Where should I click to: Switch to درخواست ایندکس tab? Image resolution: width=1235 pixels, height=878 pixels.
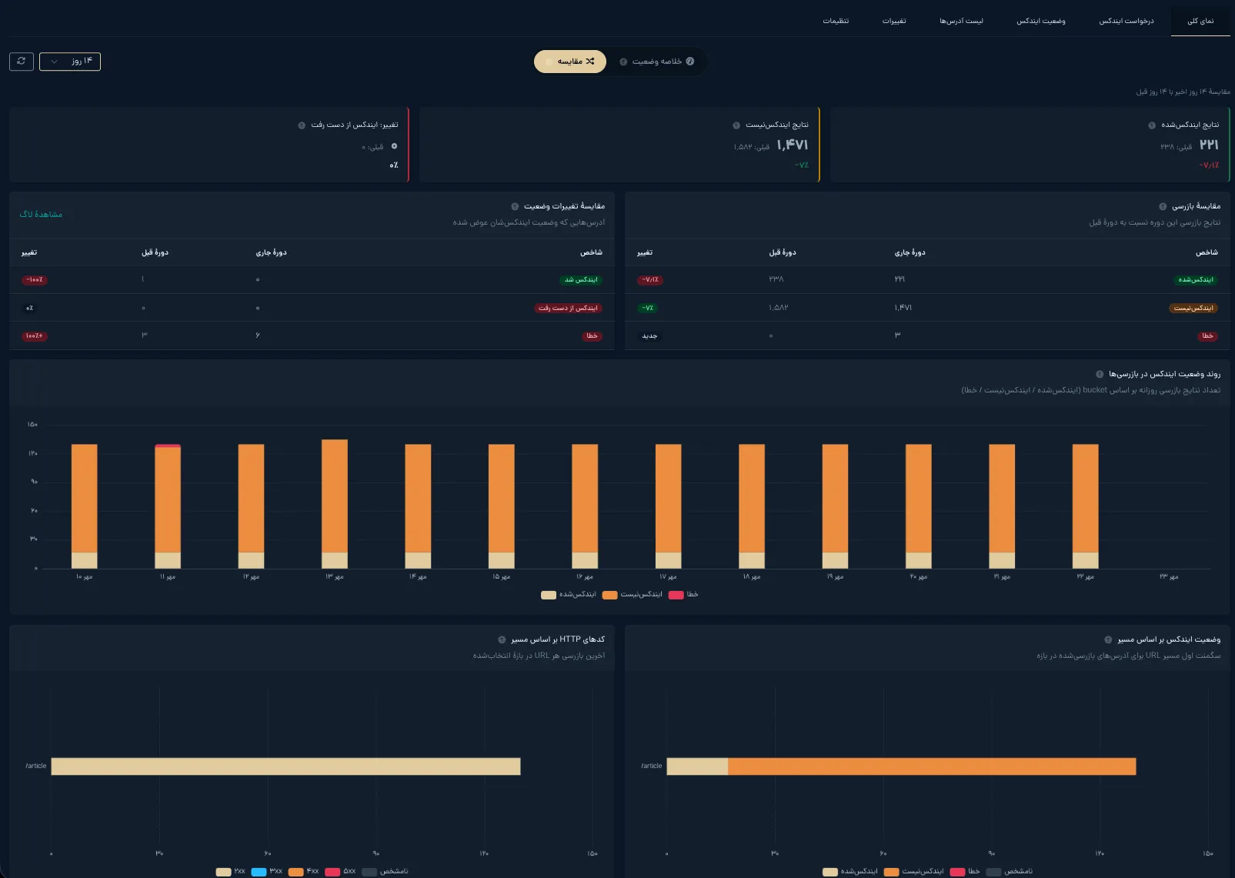click(x=1127, y=21)
